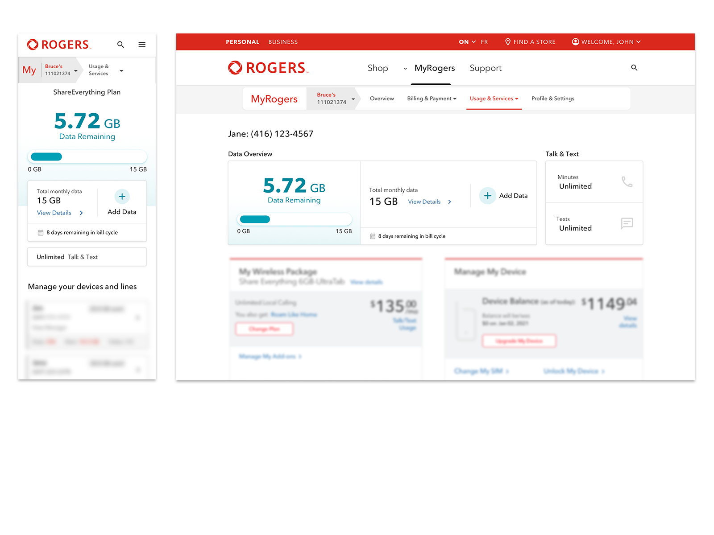714x535 pixels.
Task: Click the arrow next to mobile View Details
Action: click(81, 213)
